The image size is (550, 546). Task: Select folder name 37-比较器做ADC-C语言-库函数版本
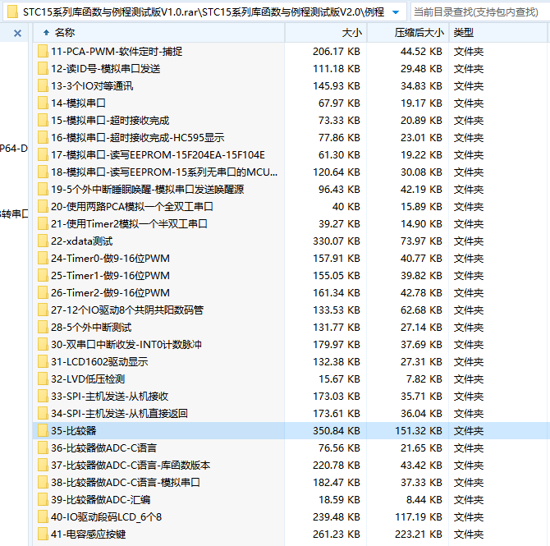(131, 466)
